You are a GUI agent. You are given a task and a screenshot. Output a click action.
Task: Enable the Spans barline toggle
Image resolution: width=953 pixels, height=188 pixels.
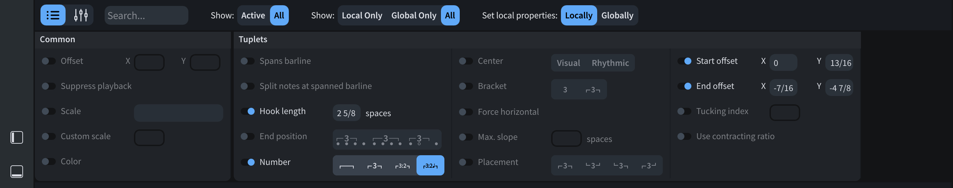[247, 61]
